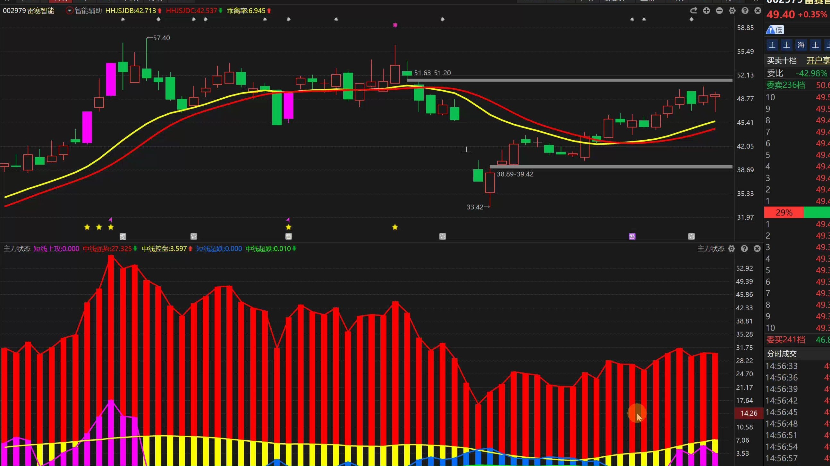Image resolution: width=830 pixels, height=466 pixels.
Task: Click the low risk warning 低 badge
Action: (775, 30)
